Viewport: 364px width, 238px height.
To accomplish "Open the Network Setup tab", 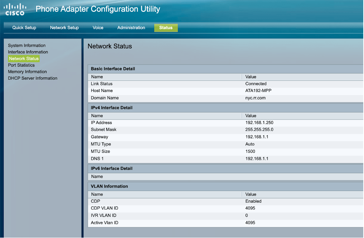I will coord(64,28).
